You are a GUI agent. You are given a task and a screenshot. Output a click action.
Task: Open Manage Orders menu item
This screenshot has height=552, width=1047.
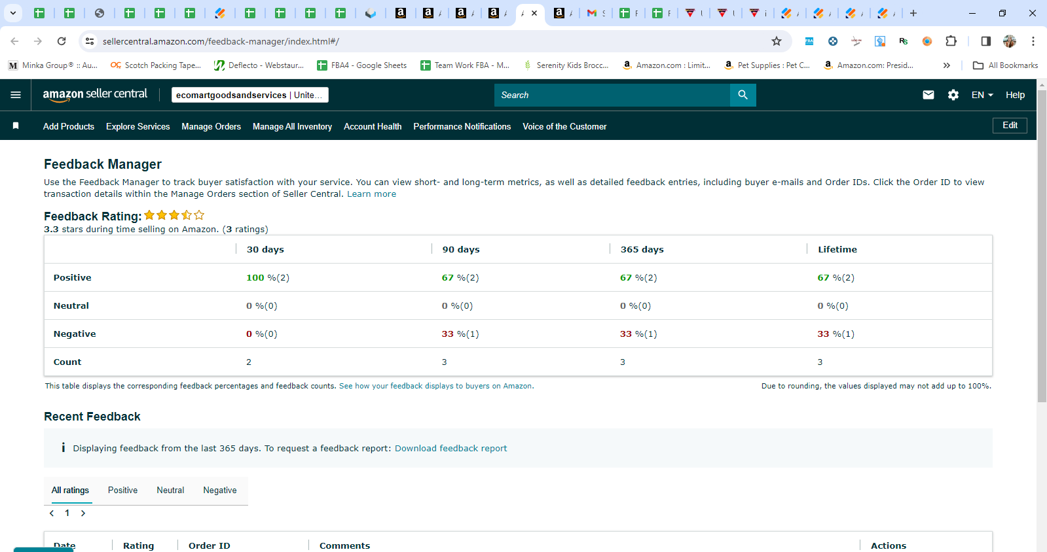[x=211, y=126]
